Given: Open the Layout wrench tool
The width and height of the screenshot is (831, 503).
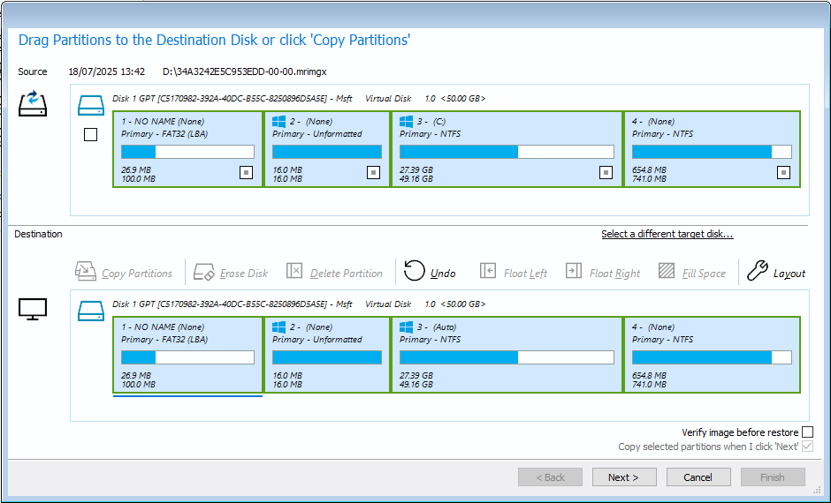Looking at the screenshot, I should coord(758,270).
